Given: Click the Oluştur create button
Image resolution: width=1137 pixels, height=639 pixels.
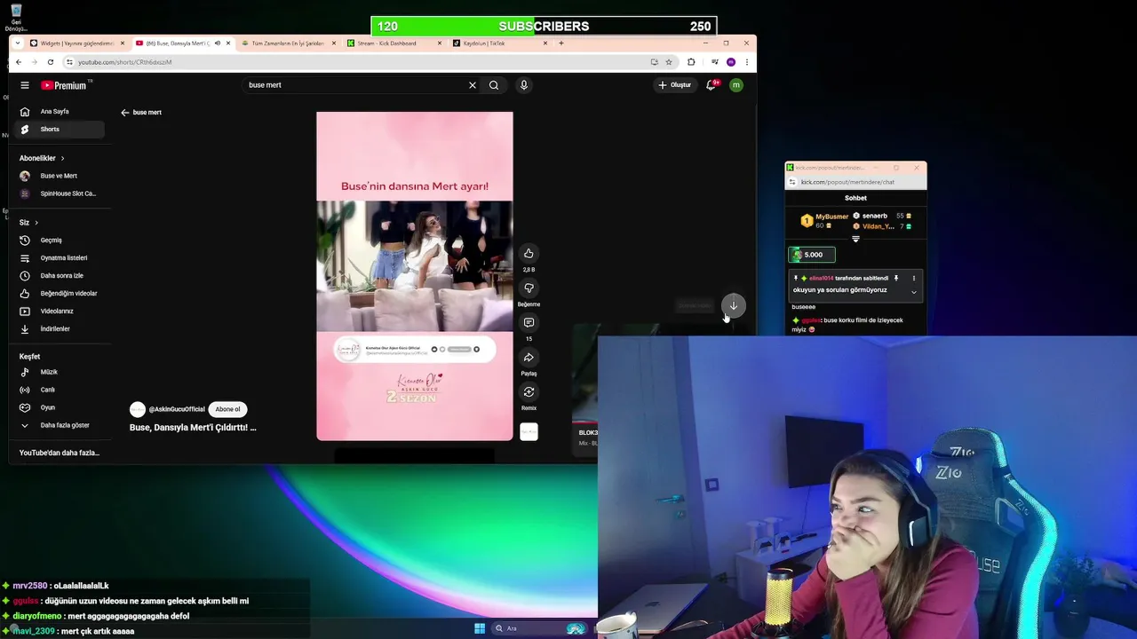Looking at the screenshot, I should click(675, 85).
